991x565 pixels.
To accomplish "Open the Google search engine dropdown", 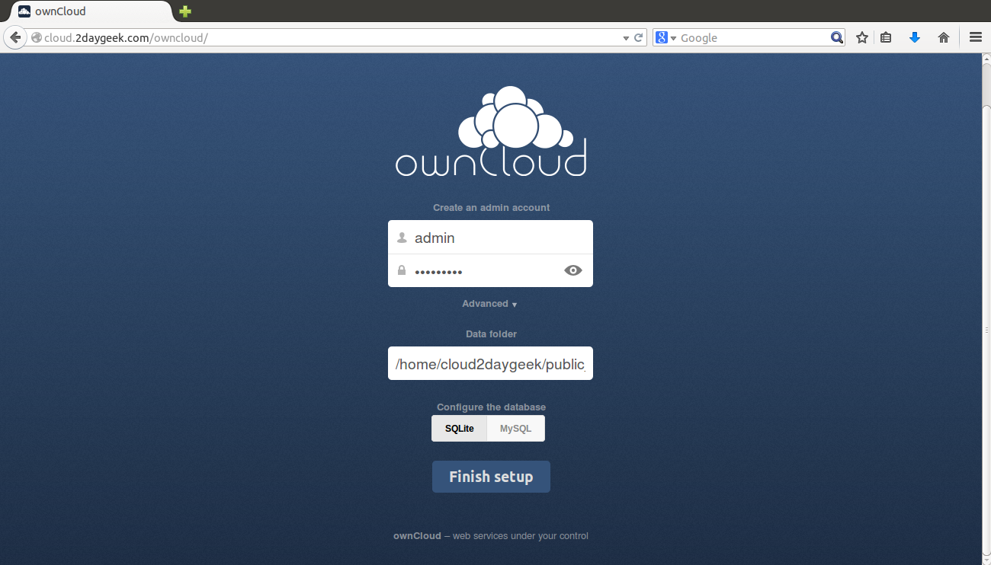I will tap(665, 37).
